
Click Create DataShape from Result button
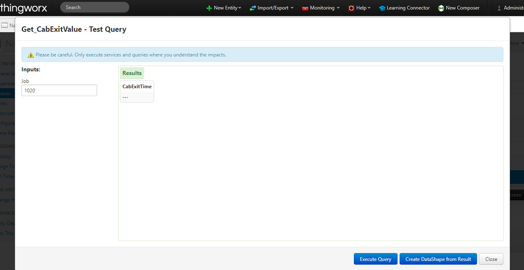click(438, 259)
